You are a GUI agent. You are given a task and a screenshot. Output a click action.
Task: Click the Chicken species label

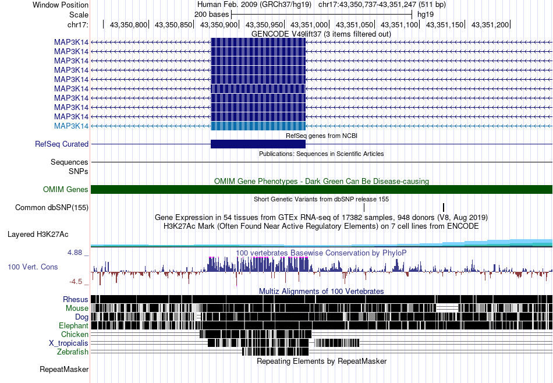75,334
